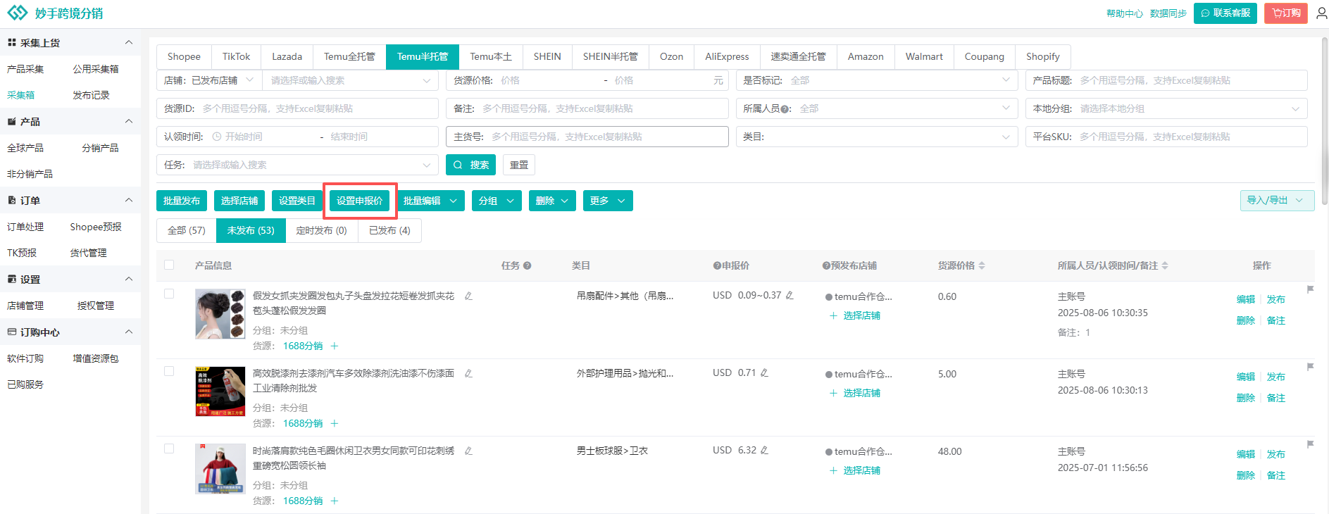Click the 主货号 input field
This screenshot has height=514, width=1329.
coord(606,137)
